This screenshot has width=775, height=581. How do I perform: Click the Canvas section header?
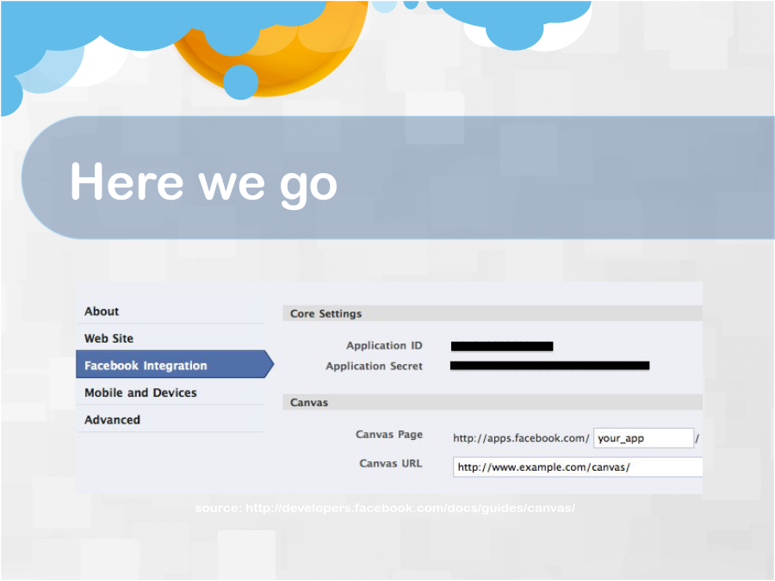(308, 402)
